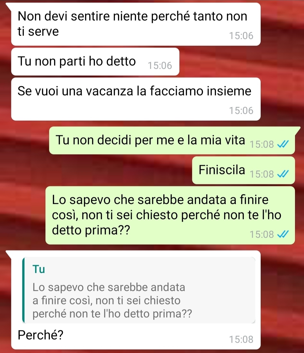Screen dimensions: 304x353
Task: Tap read receipt ticks on "Finiscila" message
Action: (283, 175)
